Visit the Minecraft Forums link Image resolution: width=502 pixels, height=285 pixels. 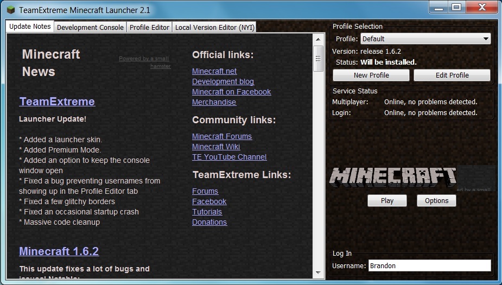(x=222, y=136)
